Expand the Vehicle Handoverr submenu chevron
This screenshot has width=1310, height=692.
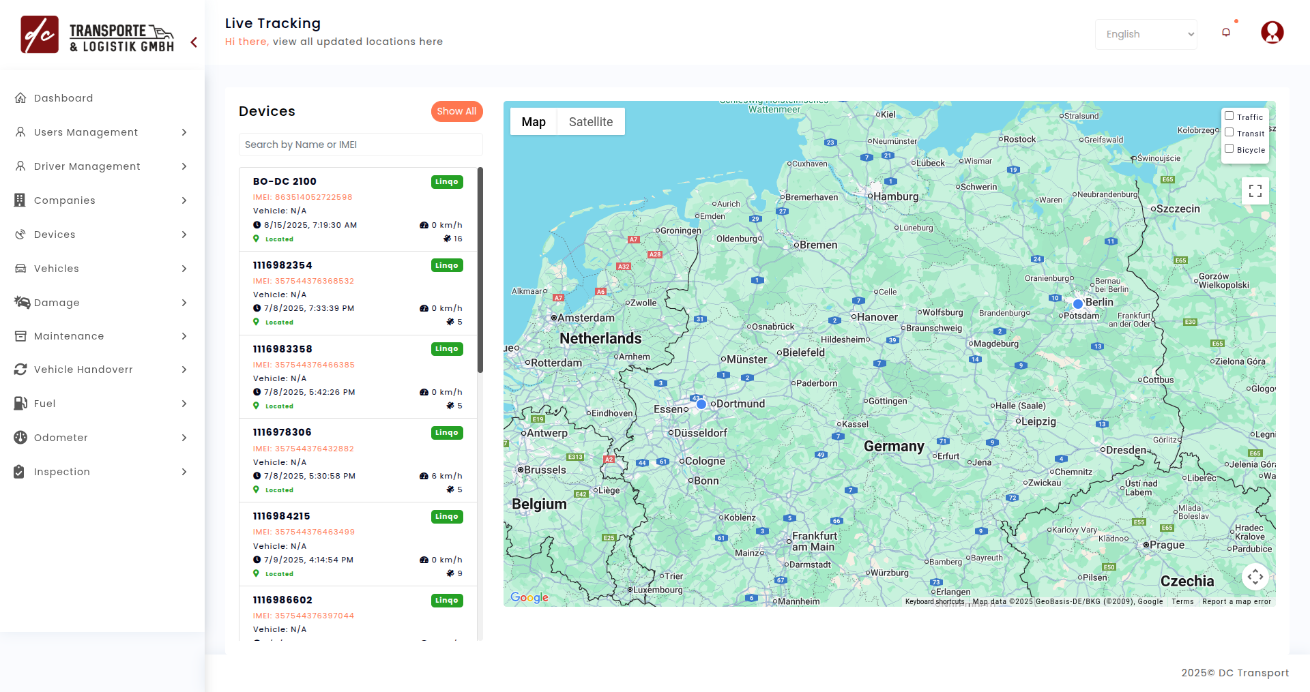click(184, 370)
